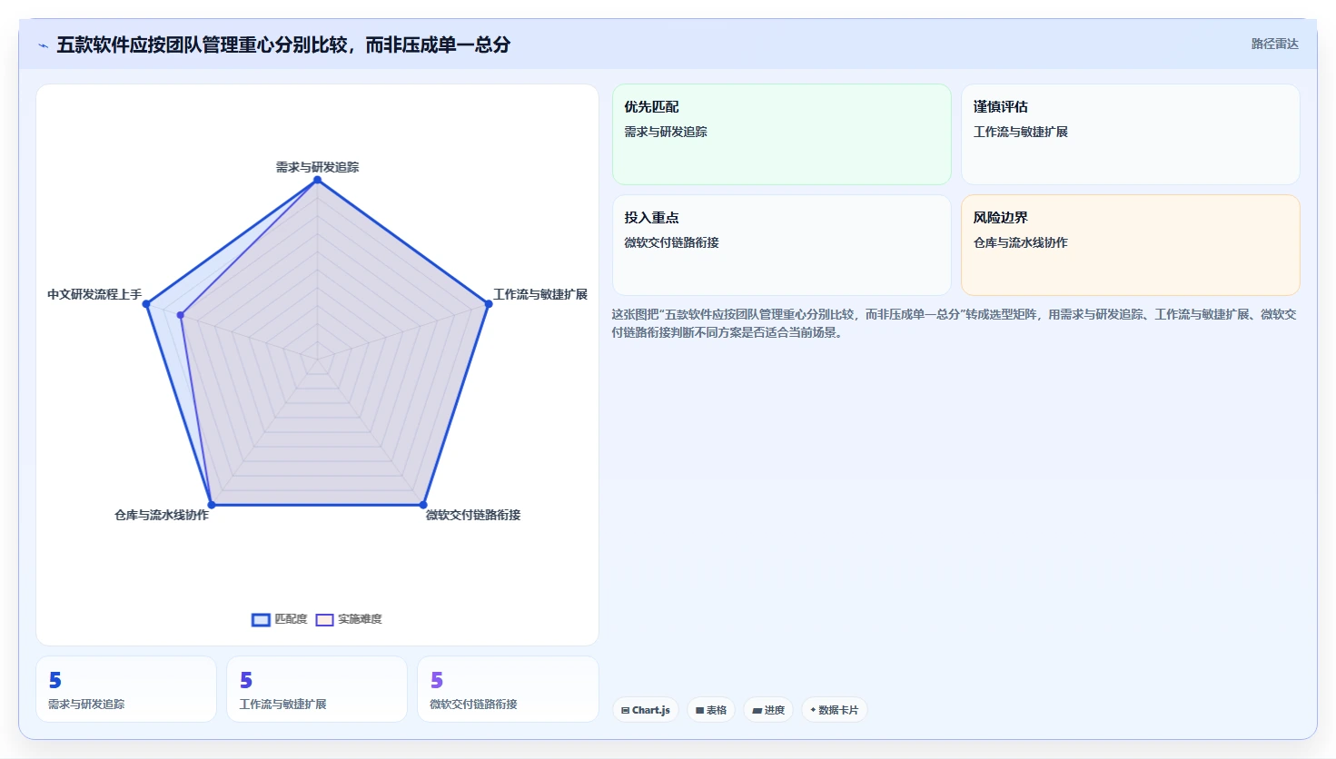Screen dimensions: 1336x759
Task: Click the radar data point at 工作流与敏捷扩展
Action: (489, 304)
